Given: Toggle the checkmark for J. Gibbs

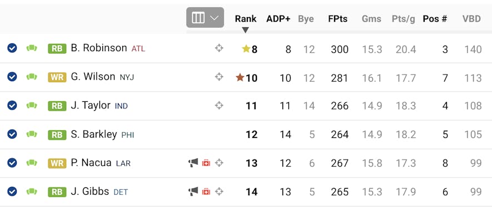Looking at the screenshot, I should click(x=12, y=191).
